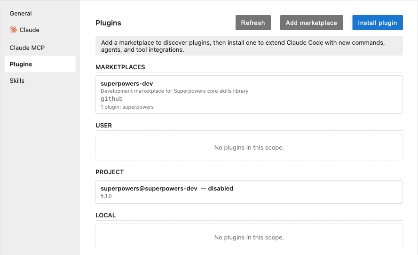Click the Plugins page title
418x255 pixels.
click(108, 23)
